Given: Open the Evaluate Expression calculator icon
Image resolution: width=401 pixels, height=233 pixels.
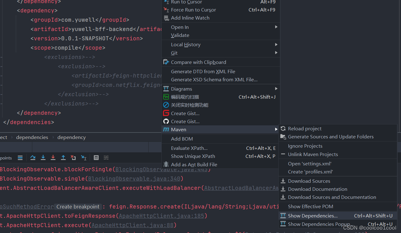Looking at the screenshot, I should 96,158.
